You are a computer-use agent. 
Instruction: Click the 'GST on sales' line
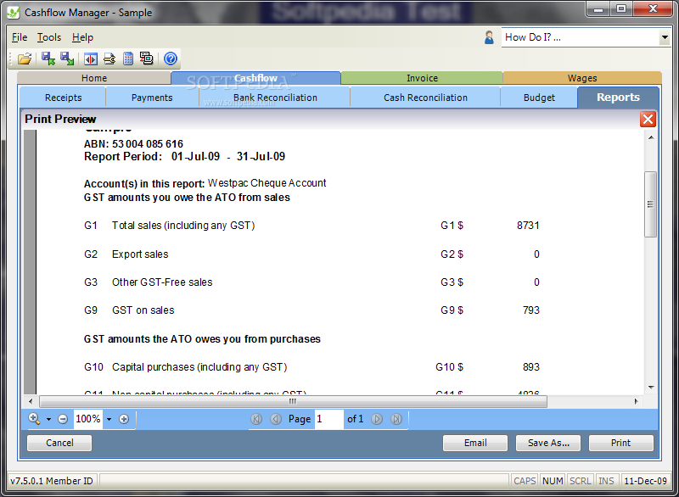pyautogui.click(x=143, y=310)
